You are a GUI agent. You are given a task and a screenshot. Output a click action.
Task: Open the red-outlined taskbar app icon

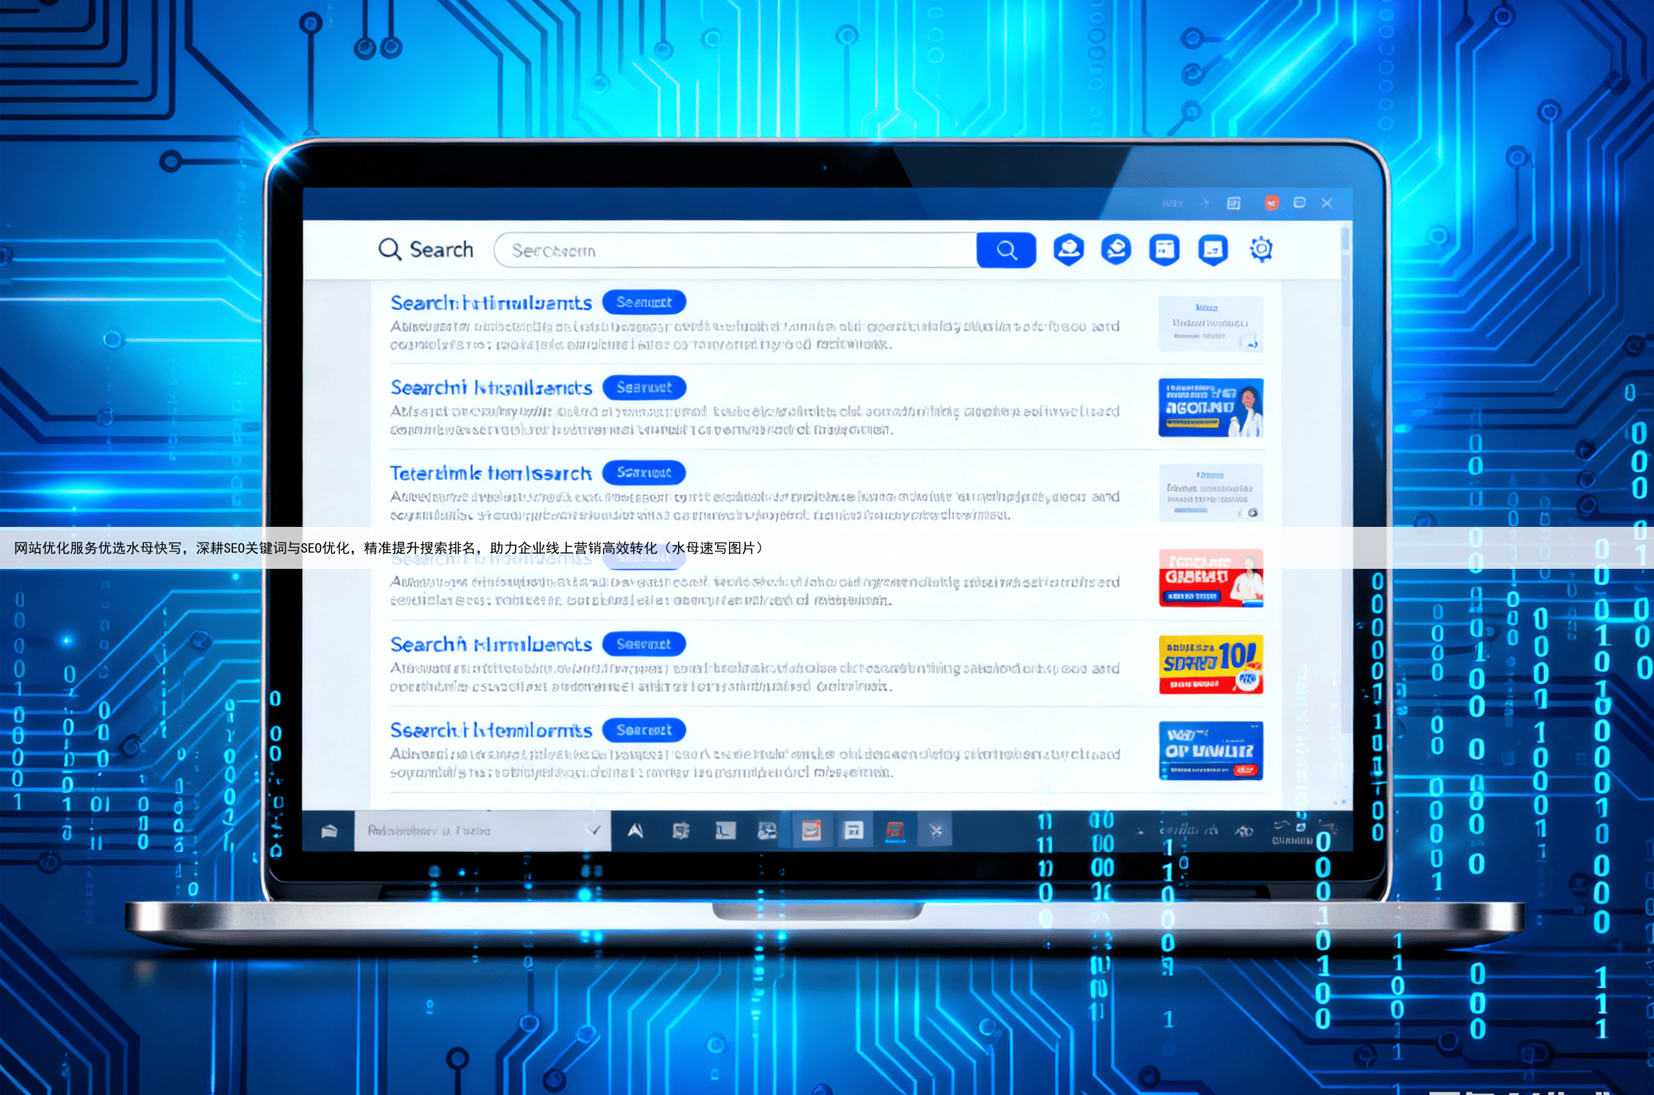895,831
